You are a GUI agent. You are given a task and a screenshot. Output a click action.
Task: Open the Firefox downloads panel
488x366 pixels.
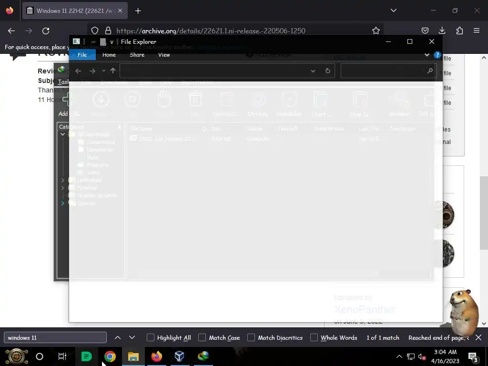[x=442, y=30]
